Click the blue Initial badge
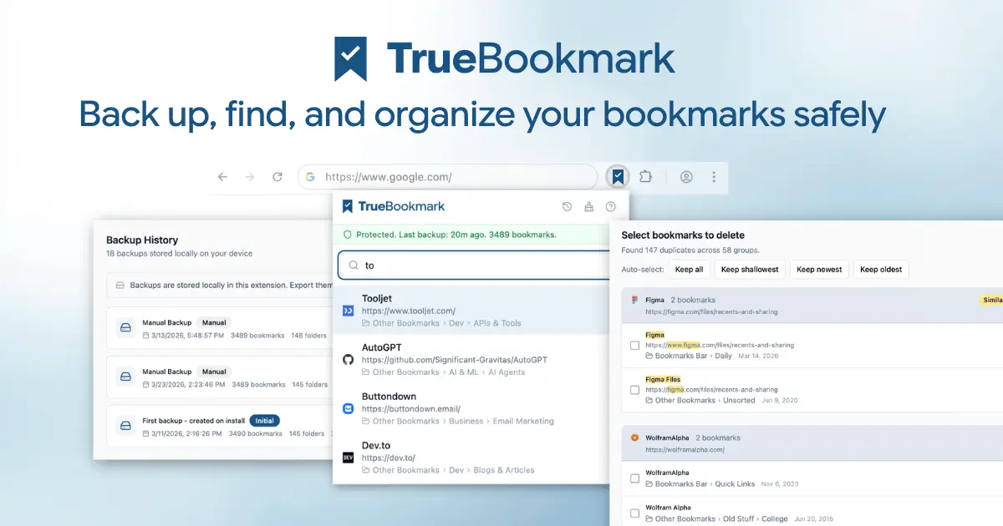1003x526 pixels. pos(264,421)
